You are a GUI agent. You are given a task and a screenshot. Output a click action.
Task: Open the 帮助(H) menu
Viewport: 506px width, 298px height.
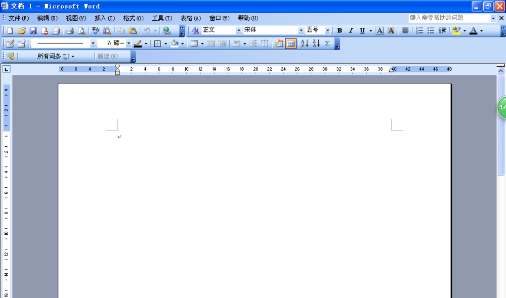(248, 18)
